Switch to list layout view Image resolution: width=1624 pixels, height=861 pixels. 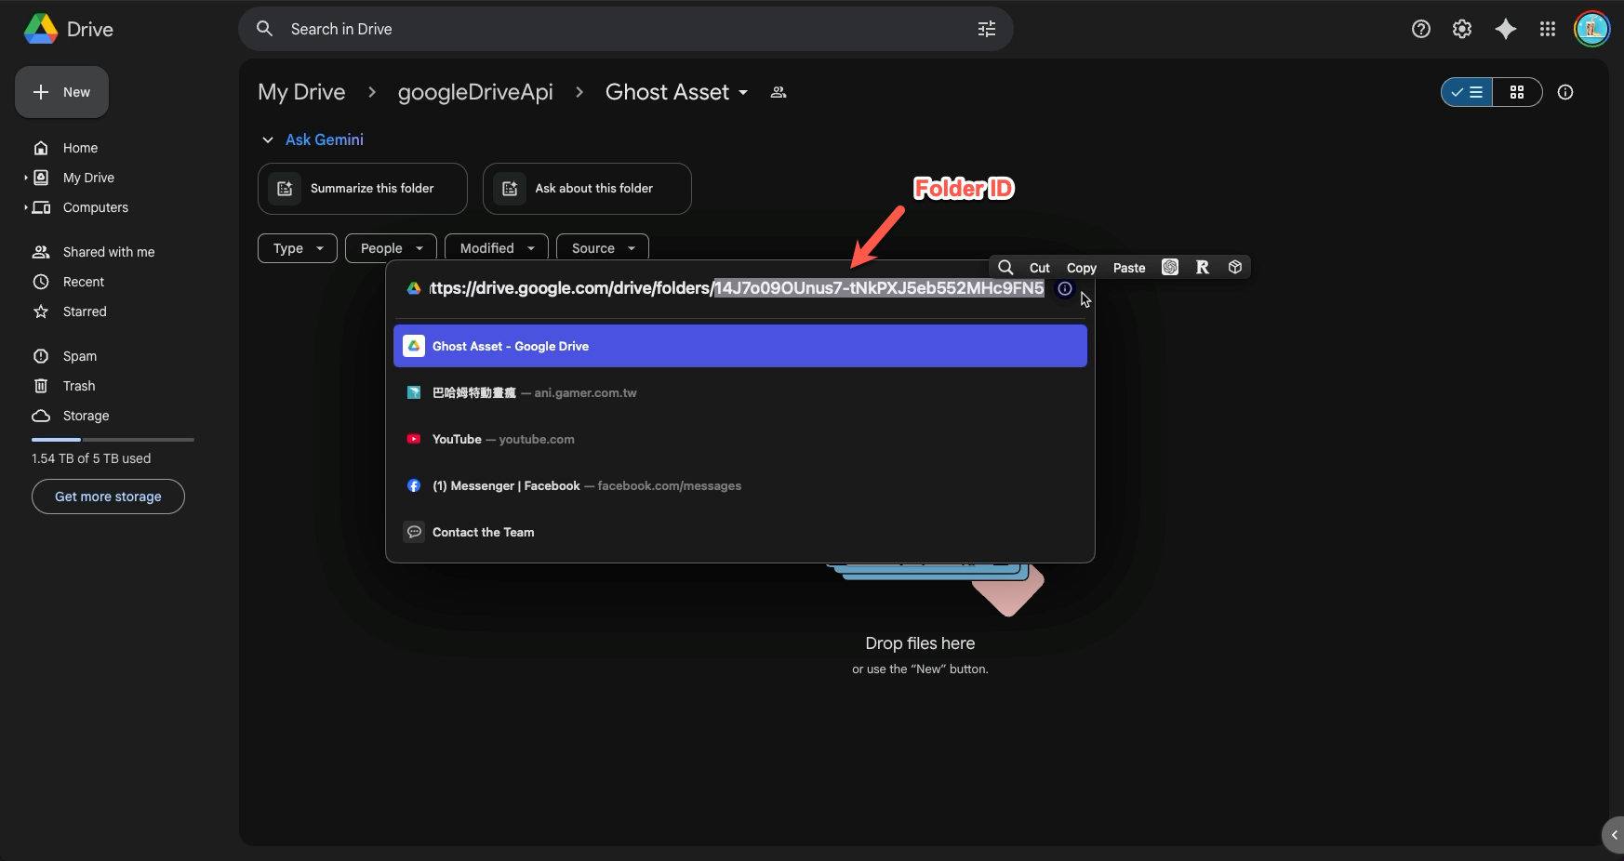click(x=1467, y=92)
